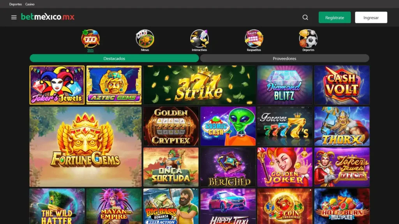Click the Regístrate button
The width and height of the screenshot is (399, 224).
click(335, 17)
